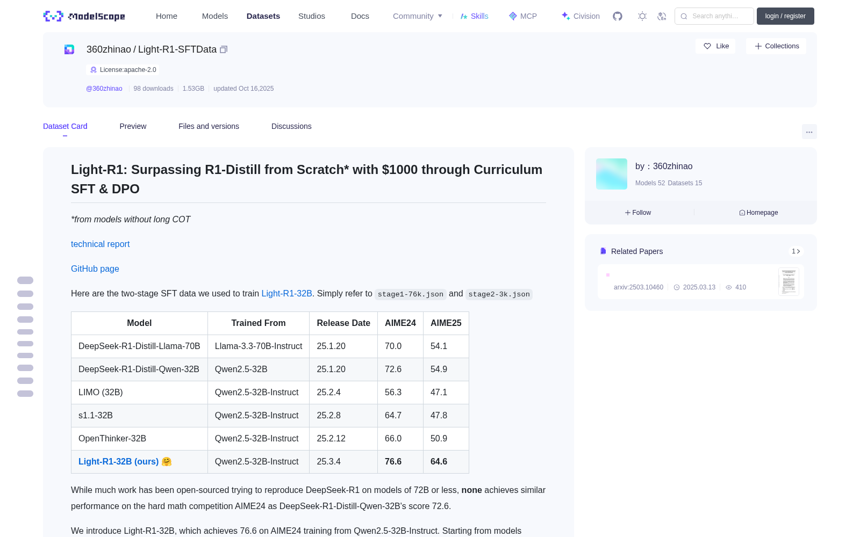Click the search anything input field
This screenshot has width=860, height=537.
tap(714, 16)
